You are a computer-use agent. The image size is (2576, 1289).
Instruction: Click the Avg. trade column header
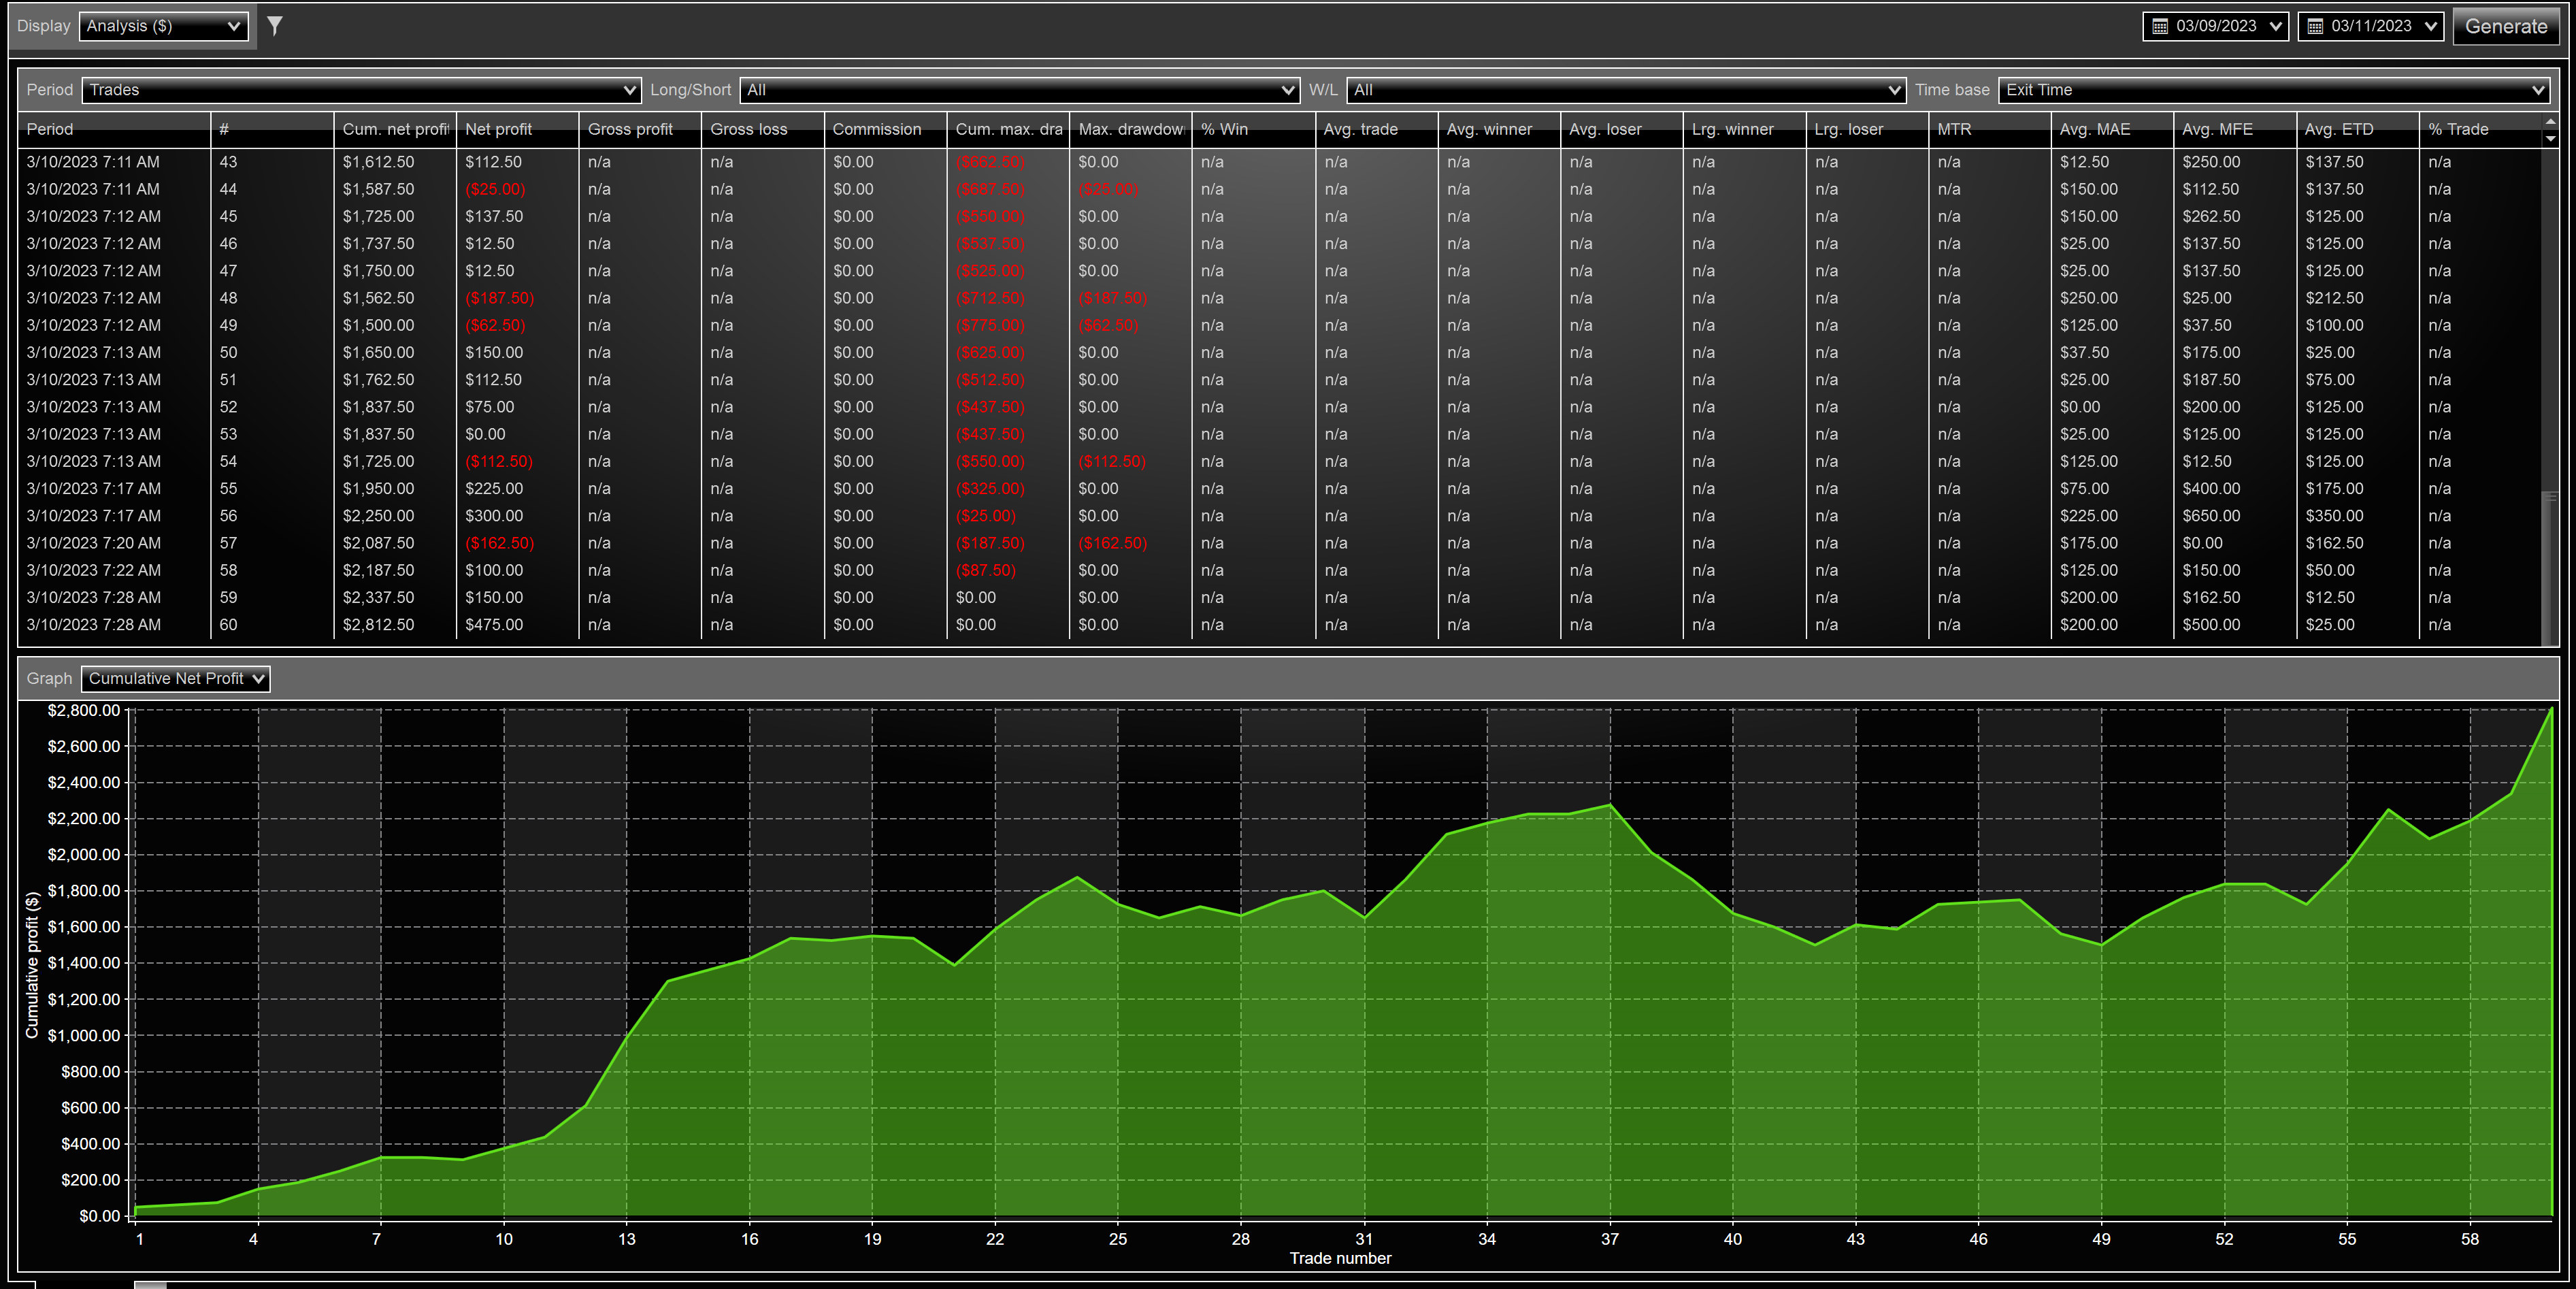[x=1376, y=129]
